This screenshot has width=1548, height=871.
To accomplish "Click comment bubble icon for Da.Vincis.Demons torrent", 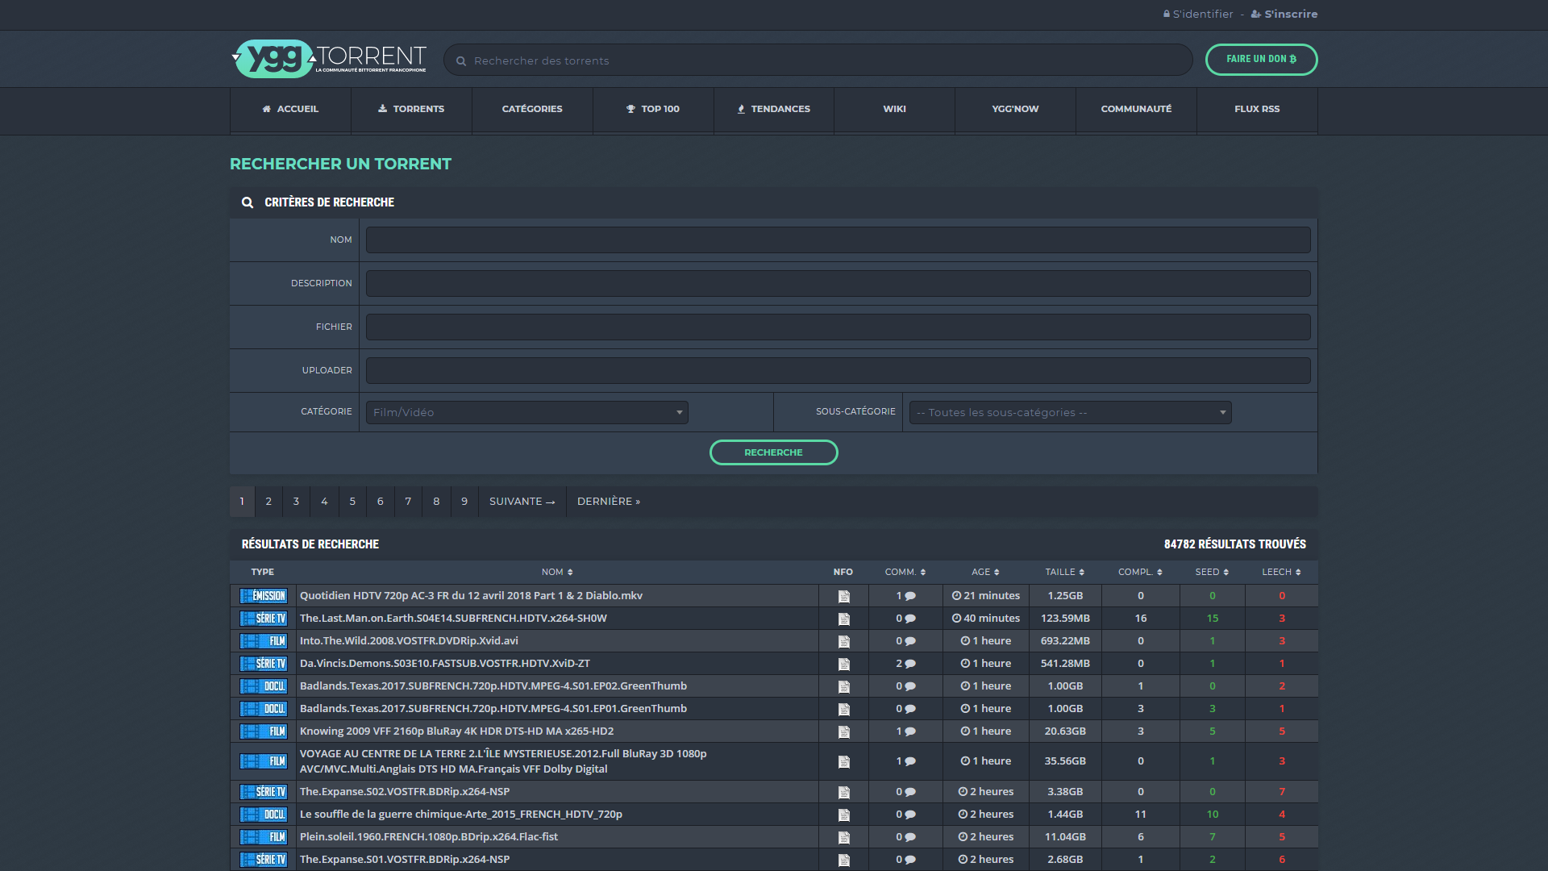I will [x=910, y=664].
